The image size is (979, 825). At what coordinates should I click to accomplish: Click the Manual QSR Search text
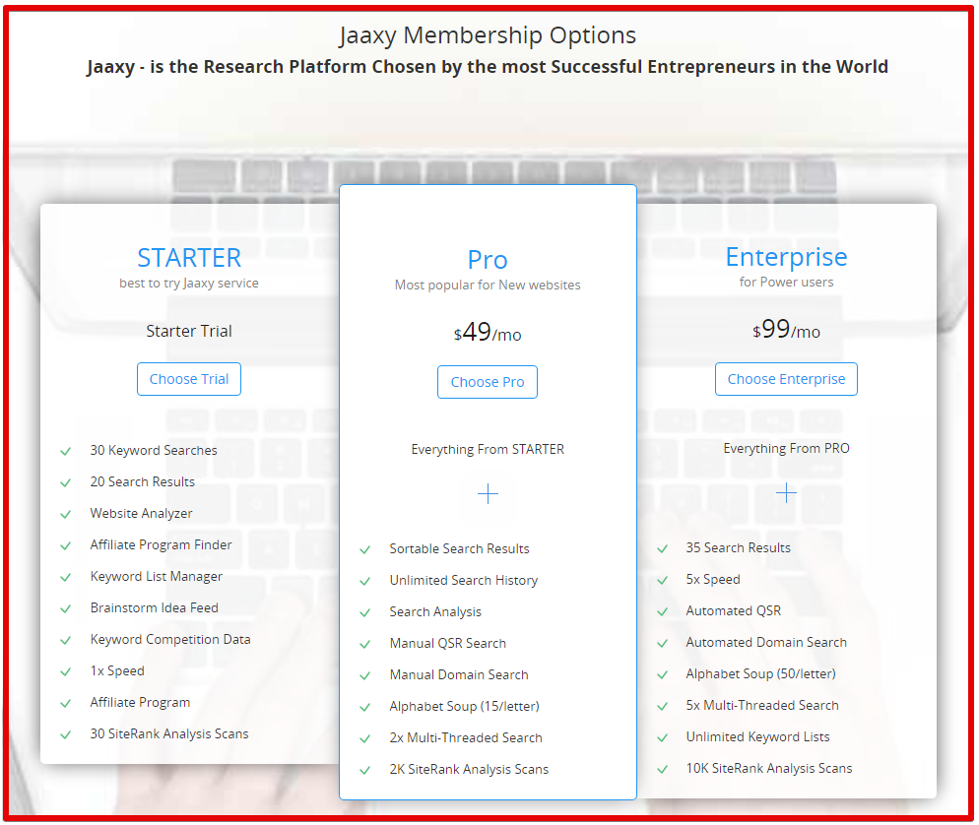[x=448, y=644]
